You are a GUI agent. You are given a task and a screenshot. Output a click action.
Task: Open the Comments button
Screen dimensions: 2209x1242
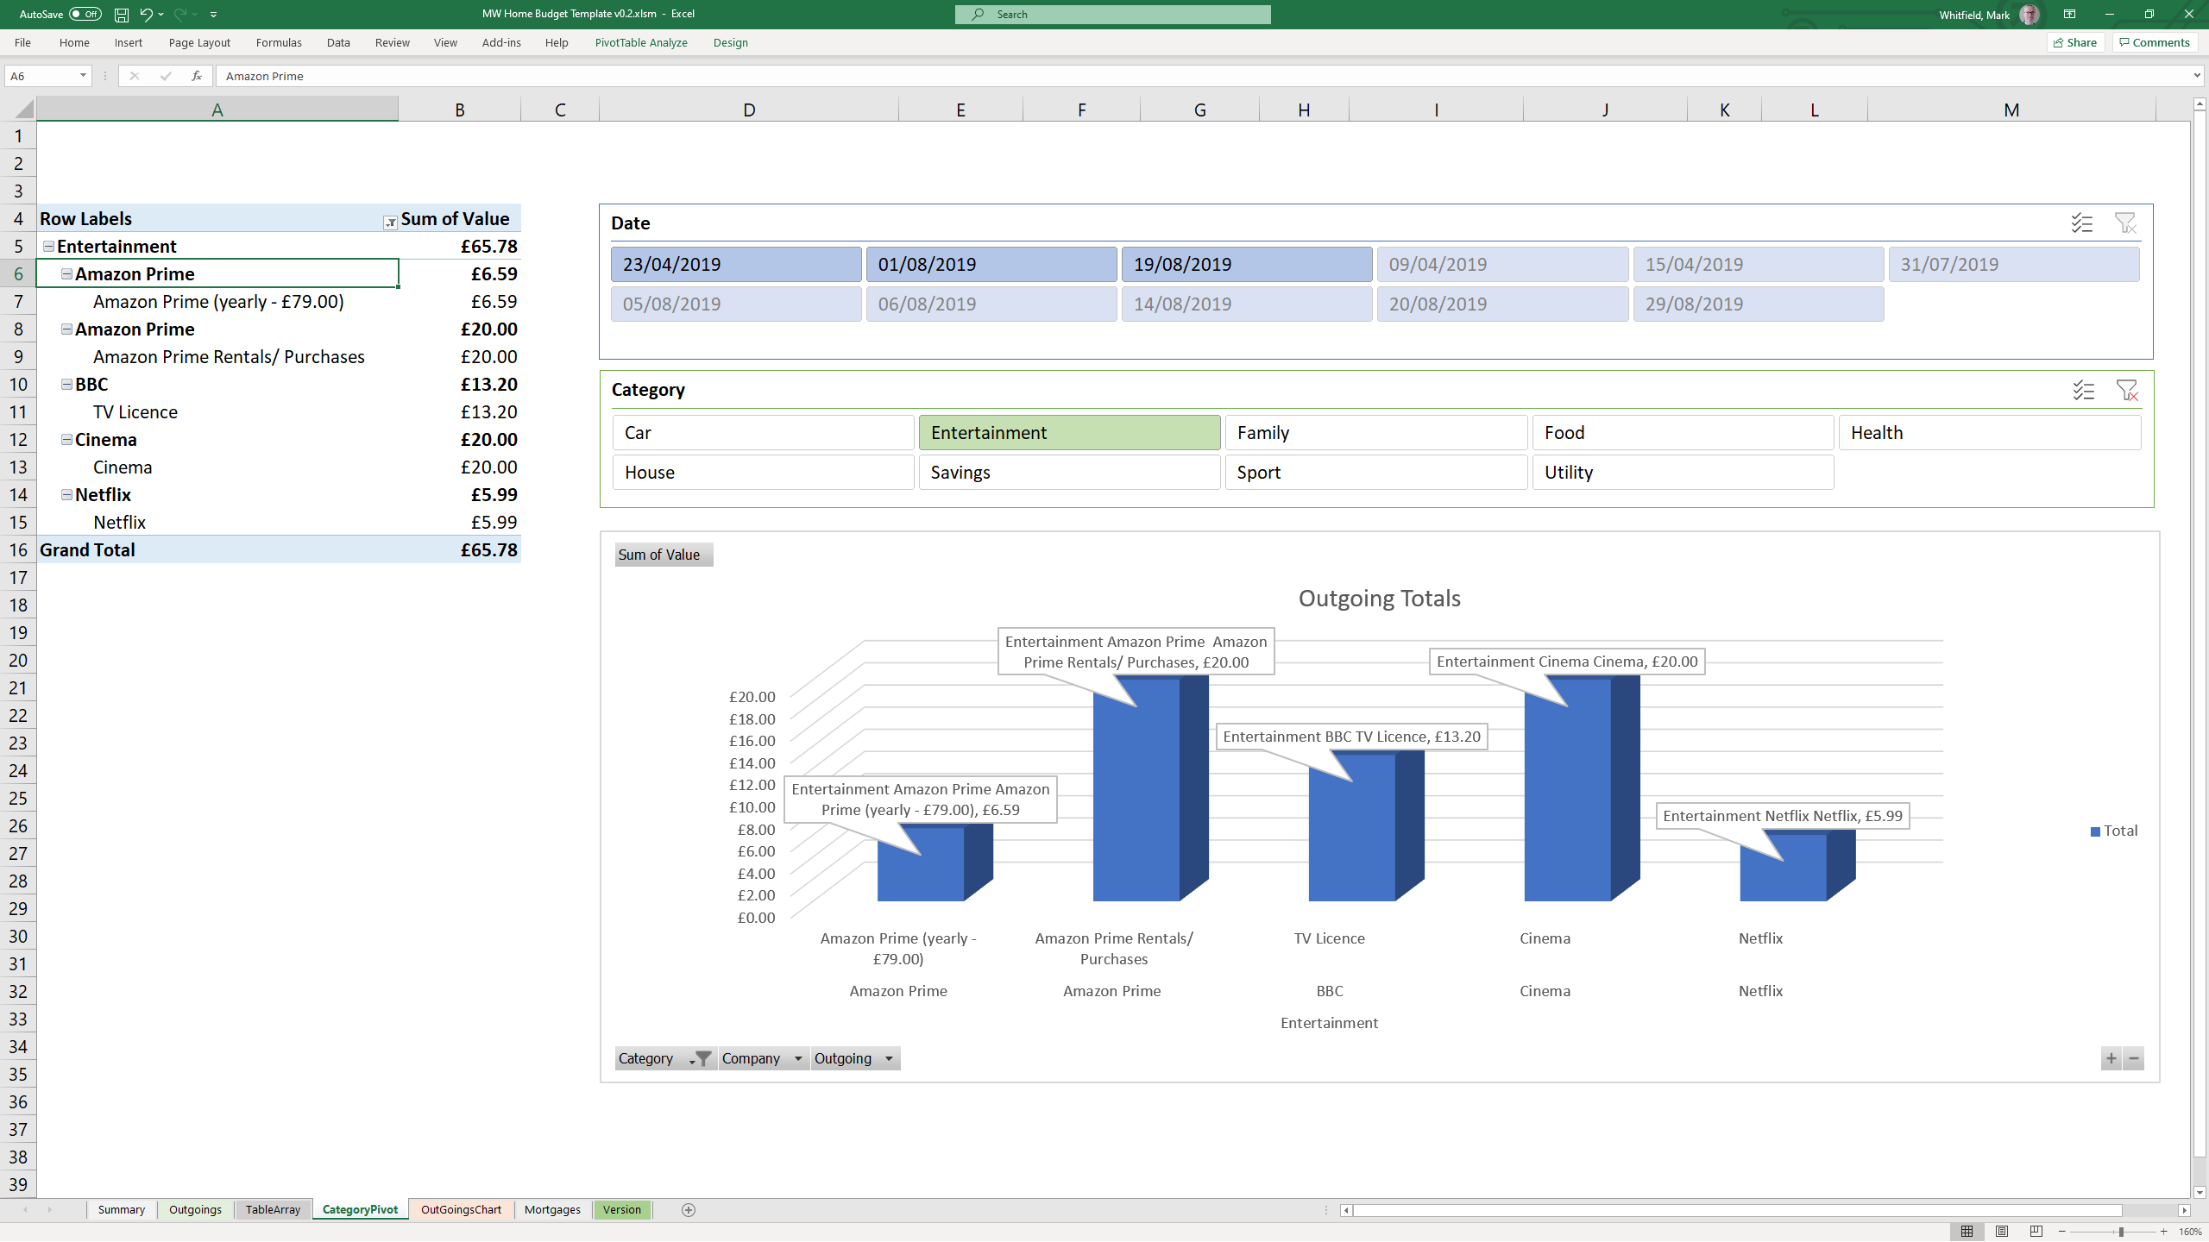pyautogui.click(x=2155, y=42)
